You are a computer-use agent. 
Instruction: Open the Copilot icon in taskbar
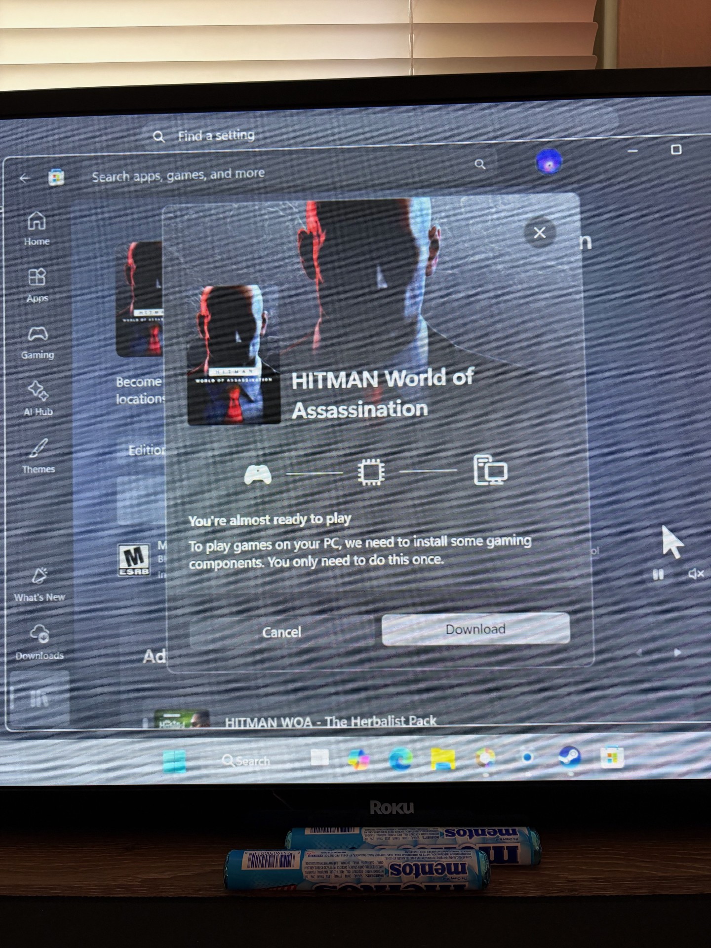[358, 759]
